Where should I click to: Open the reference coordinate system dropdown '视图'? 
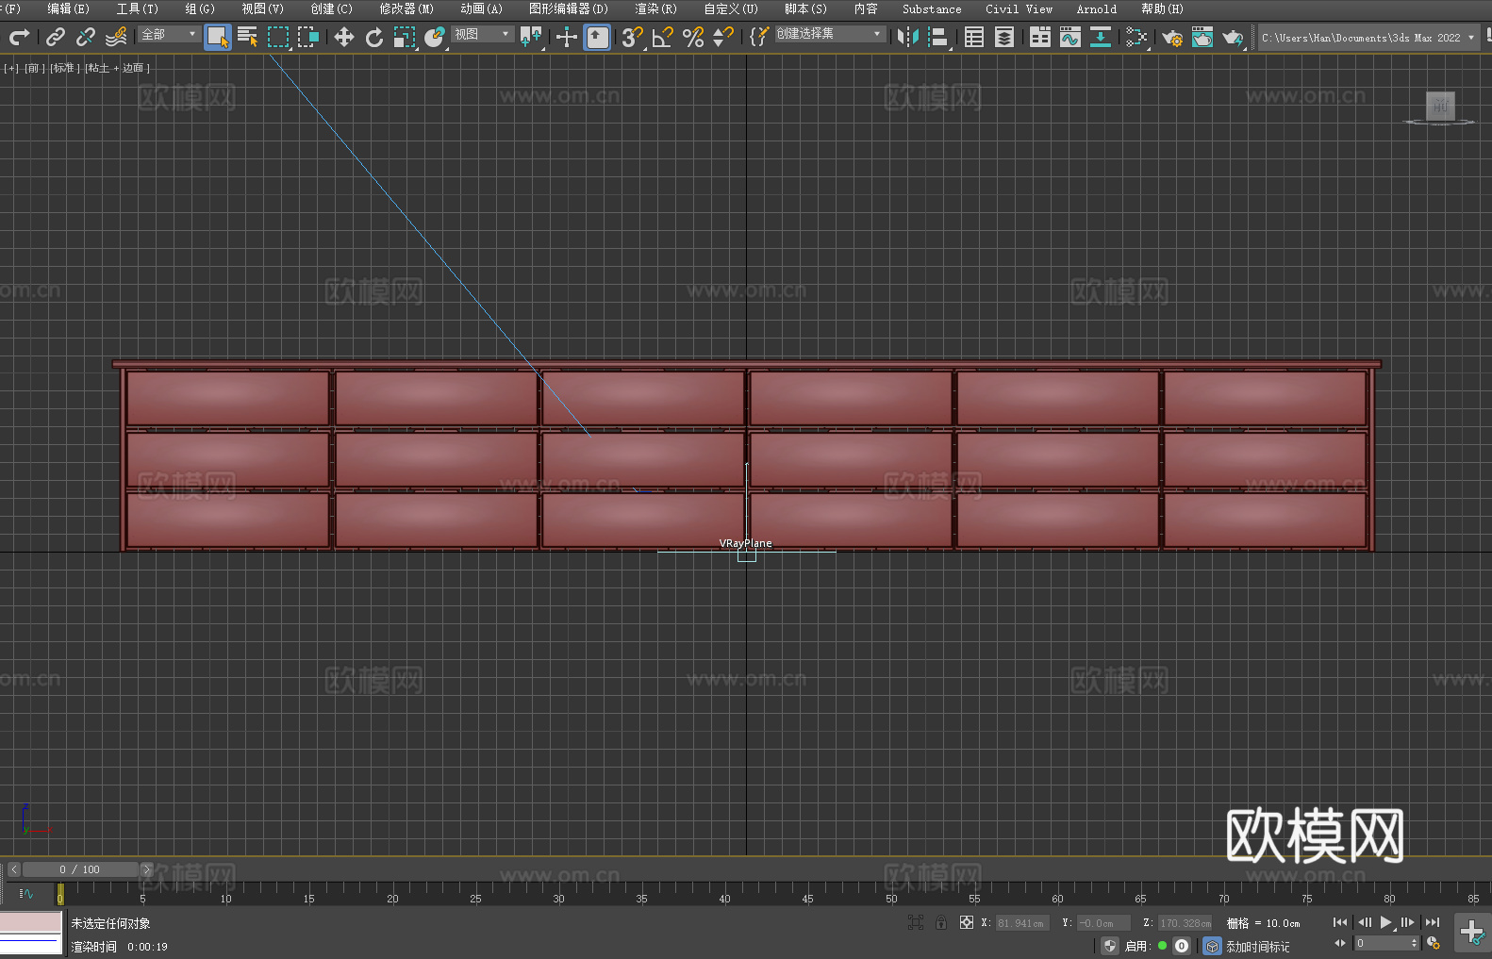(x=482, y=34)
